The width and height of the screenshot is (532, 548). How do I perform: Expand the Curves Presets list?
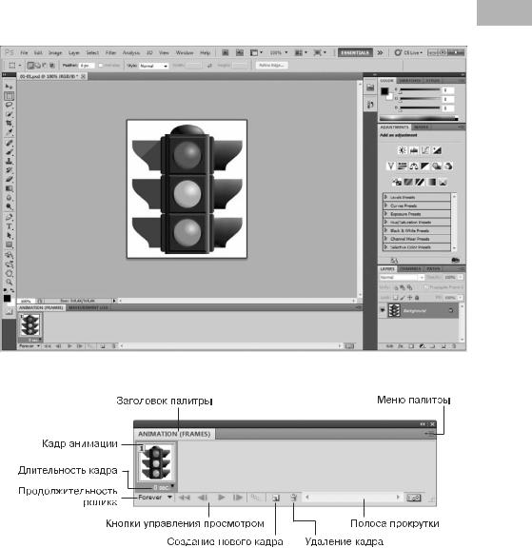(385, 205)
